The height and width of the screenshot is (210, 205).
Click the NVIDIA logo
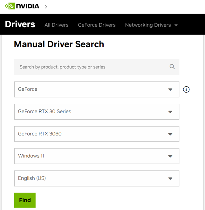22,6
